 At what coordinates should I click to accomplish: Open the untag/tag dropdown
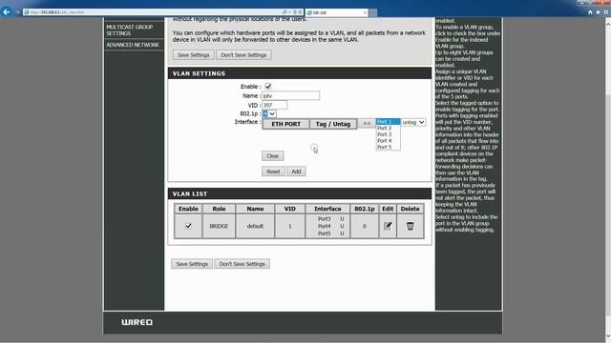pos(413,122)
